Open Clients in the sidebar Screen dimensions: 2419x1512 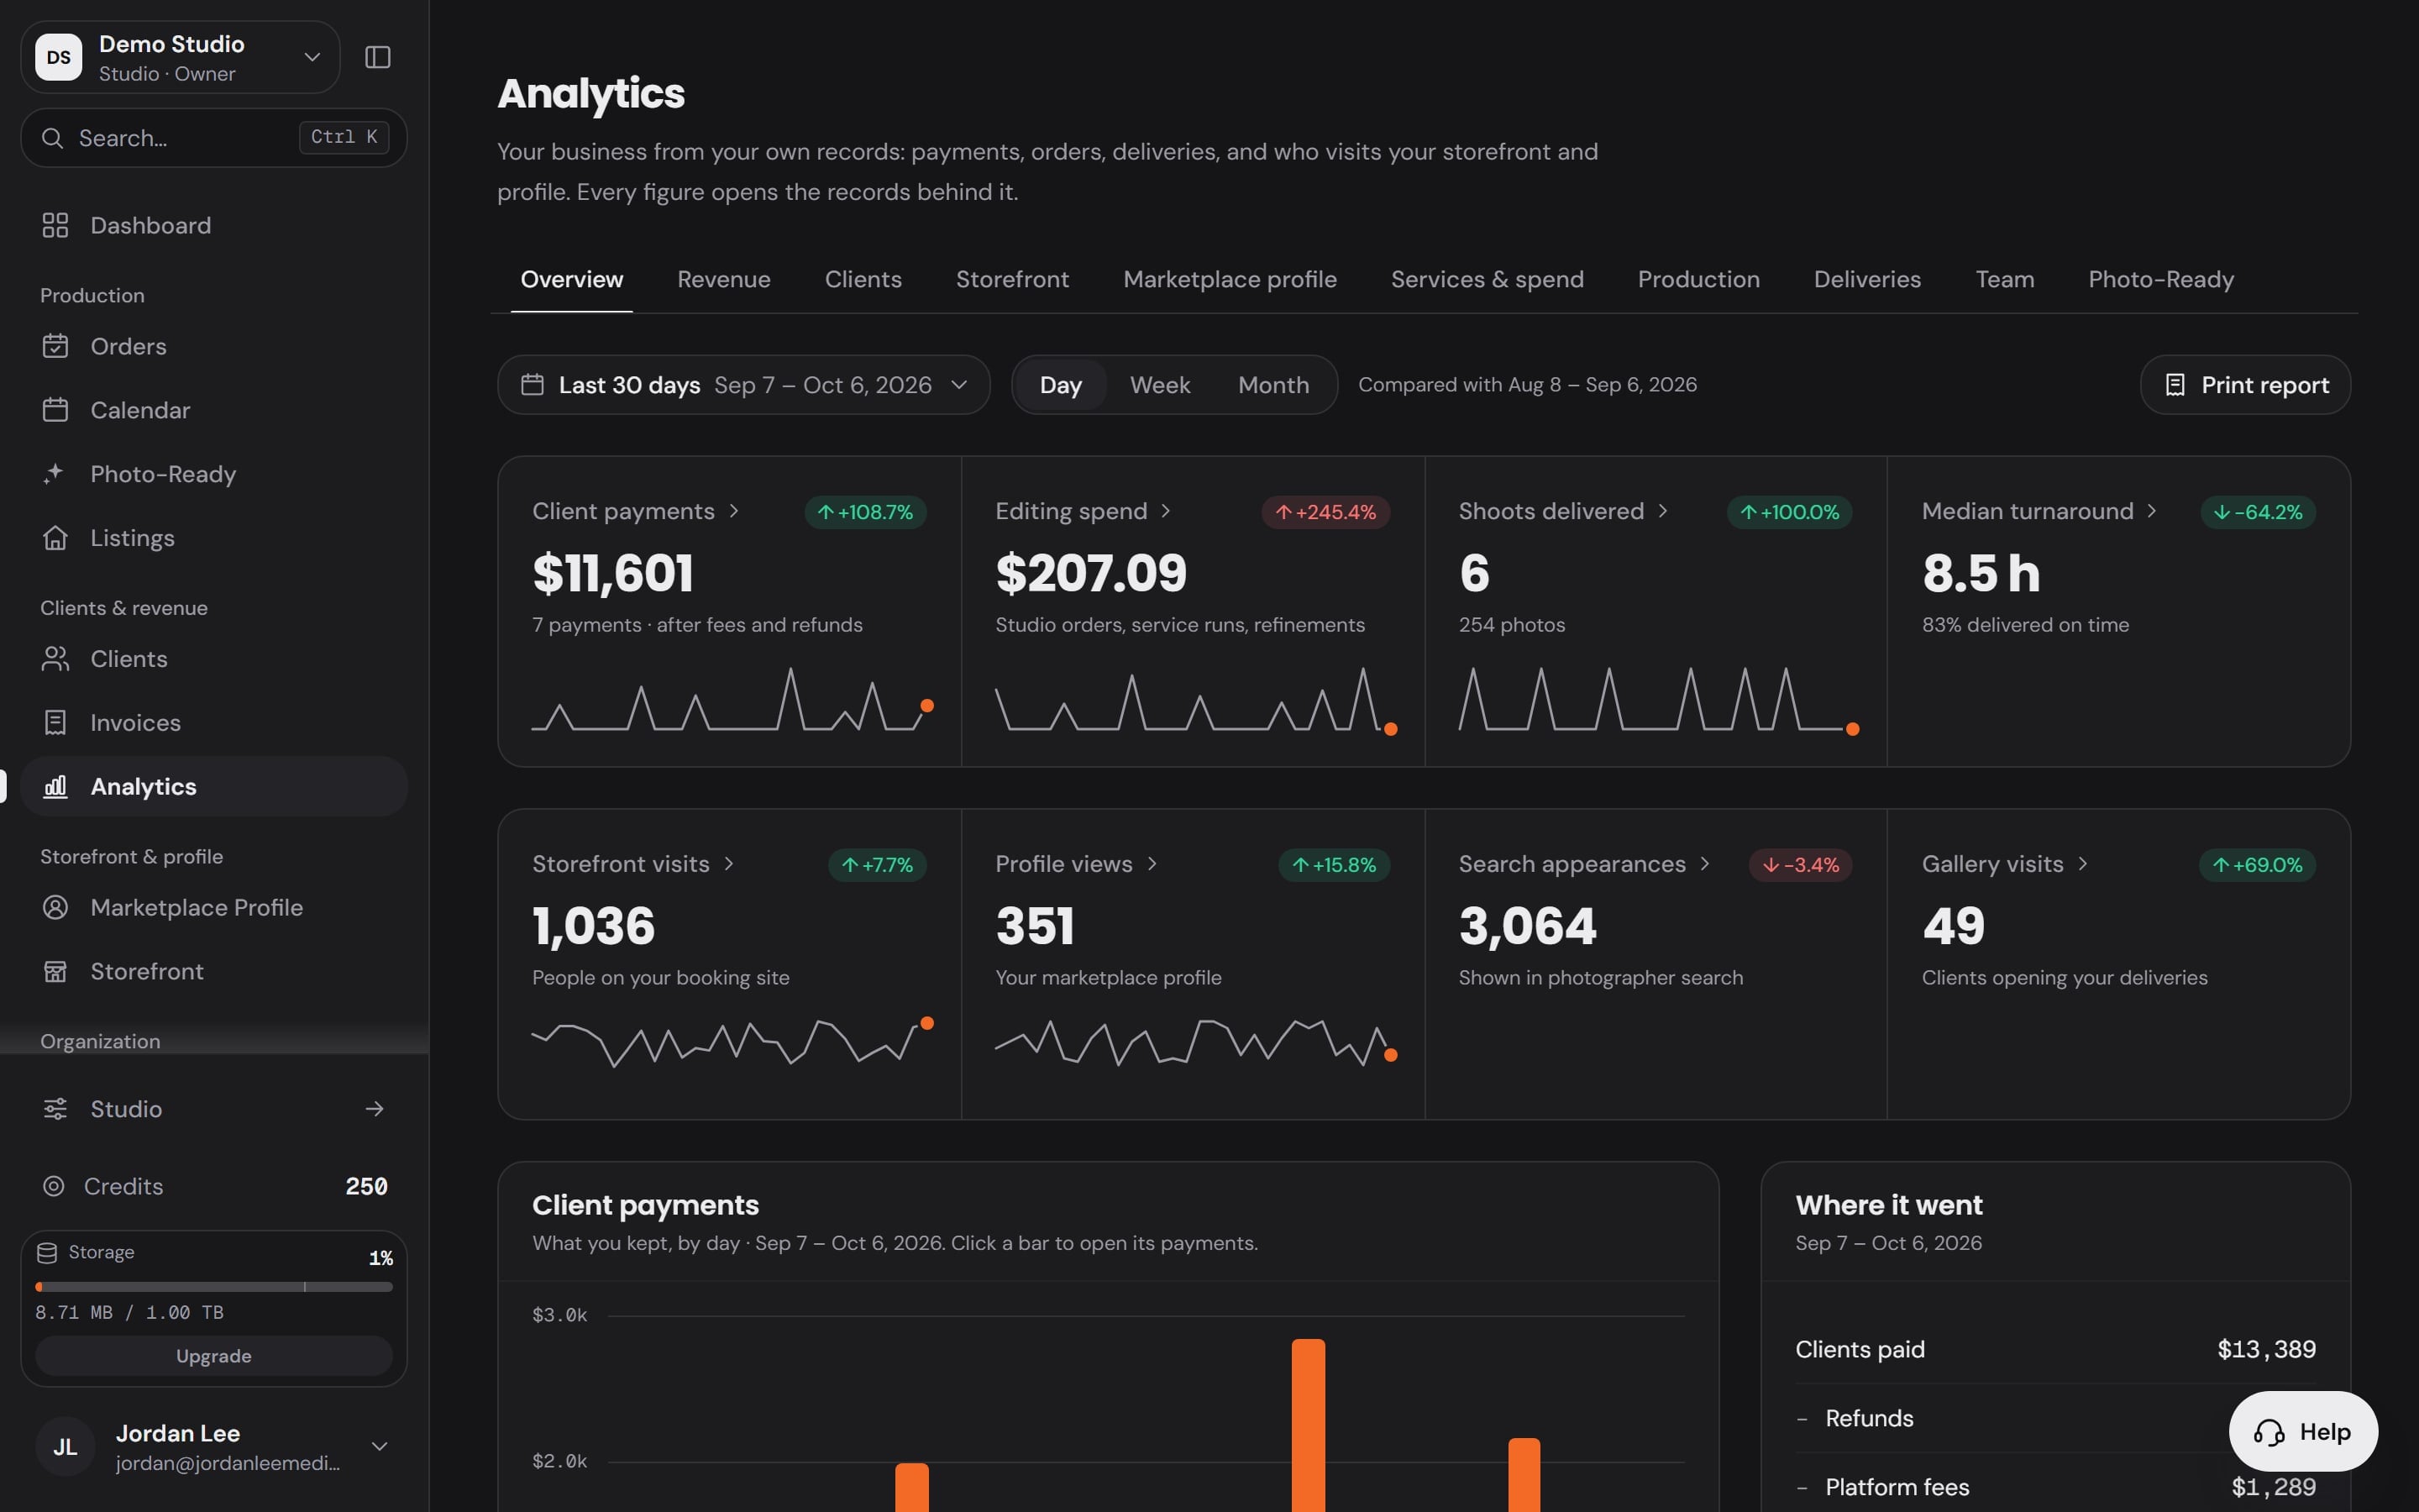(x=214, y=659)
